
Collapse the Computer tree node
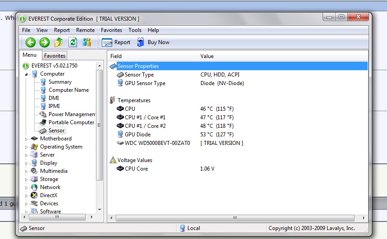pyautogui.click(x=26, y=74)
